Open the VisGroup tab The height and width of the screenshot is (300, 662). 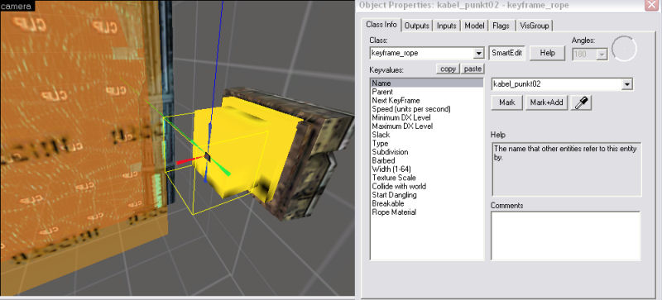(x=534, y=26)
